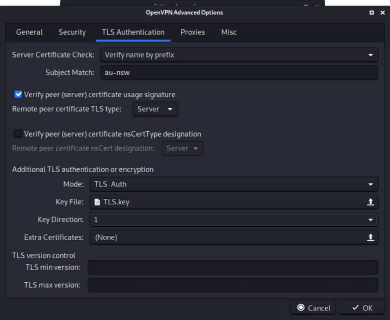Click the TLS.key document file icon
The height and width of the screenshot is (320, 390).
pos(97,202)
